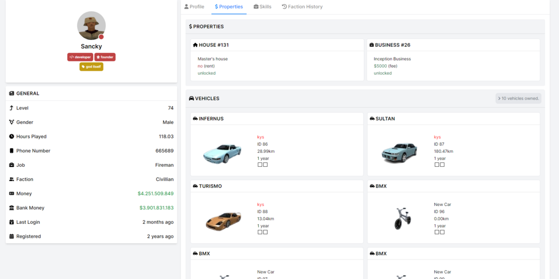The width and height of the screenshot is (559, 279).
Task: Click the first box under Infernus 1 year
Action: (x=259, y=165)
